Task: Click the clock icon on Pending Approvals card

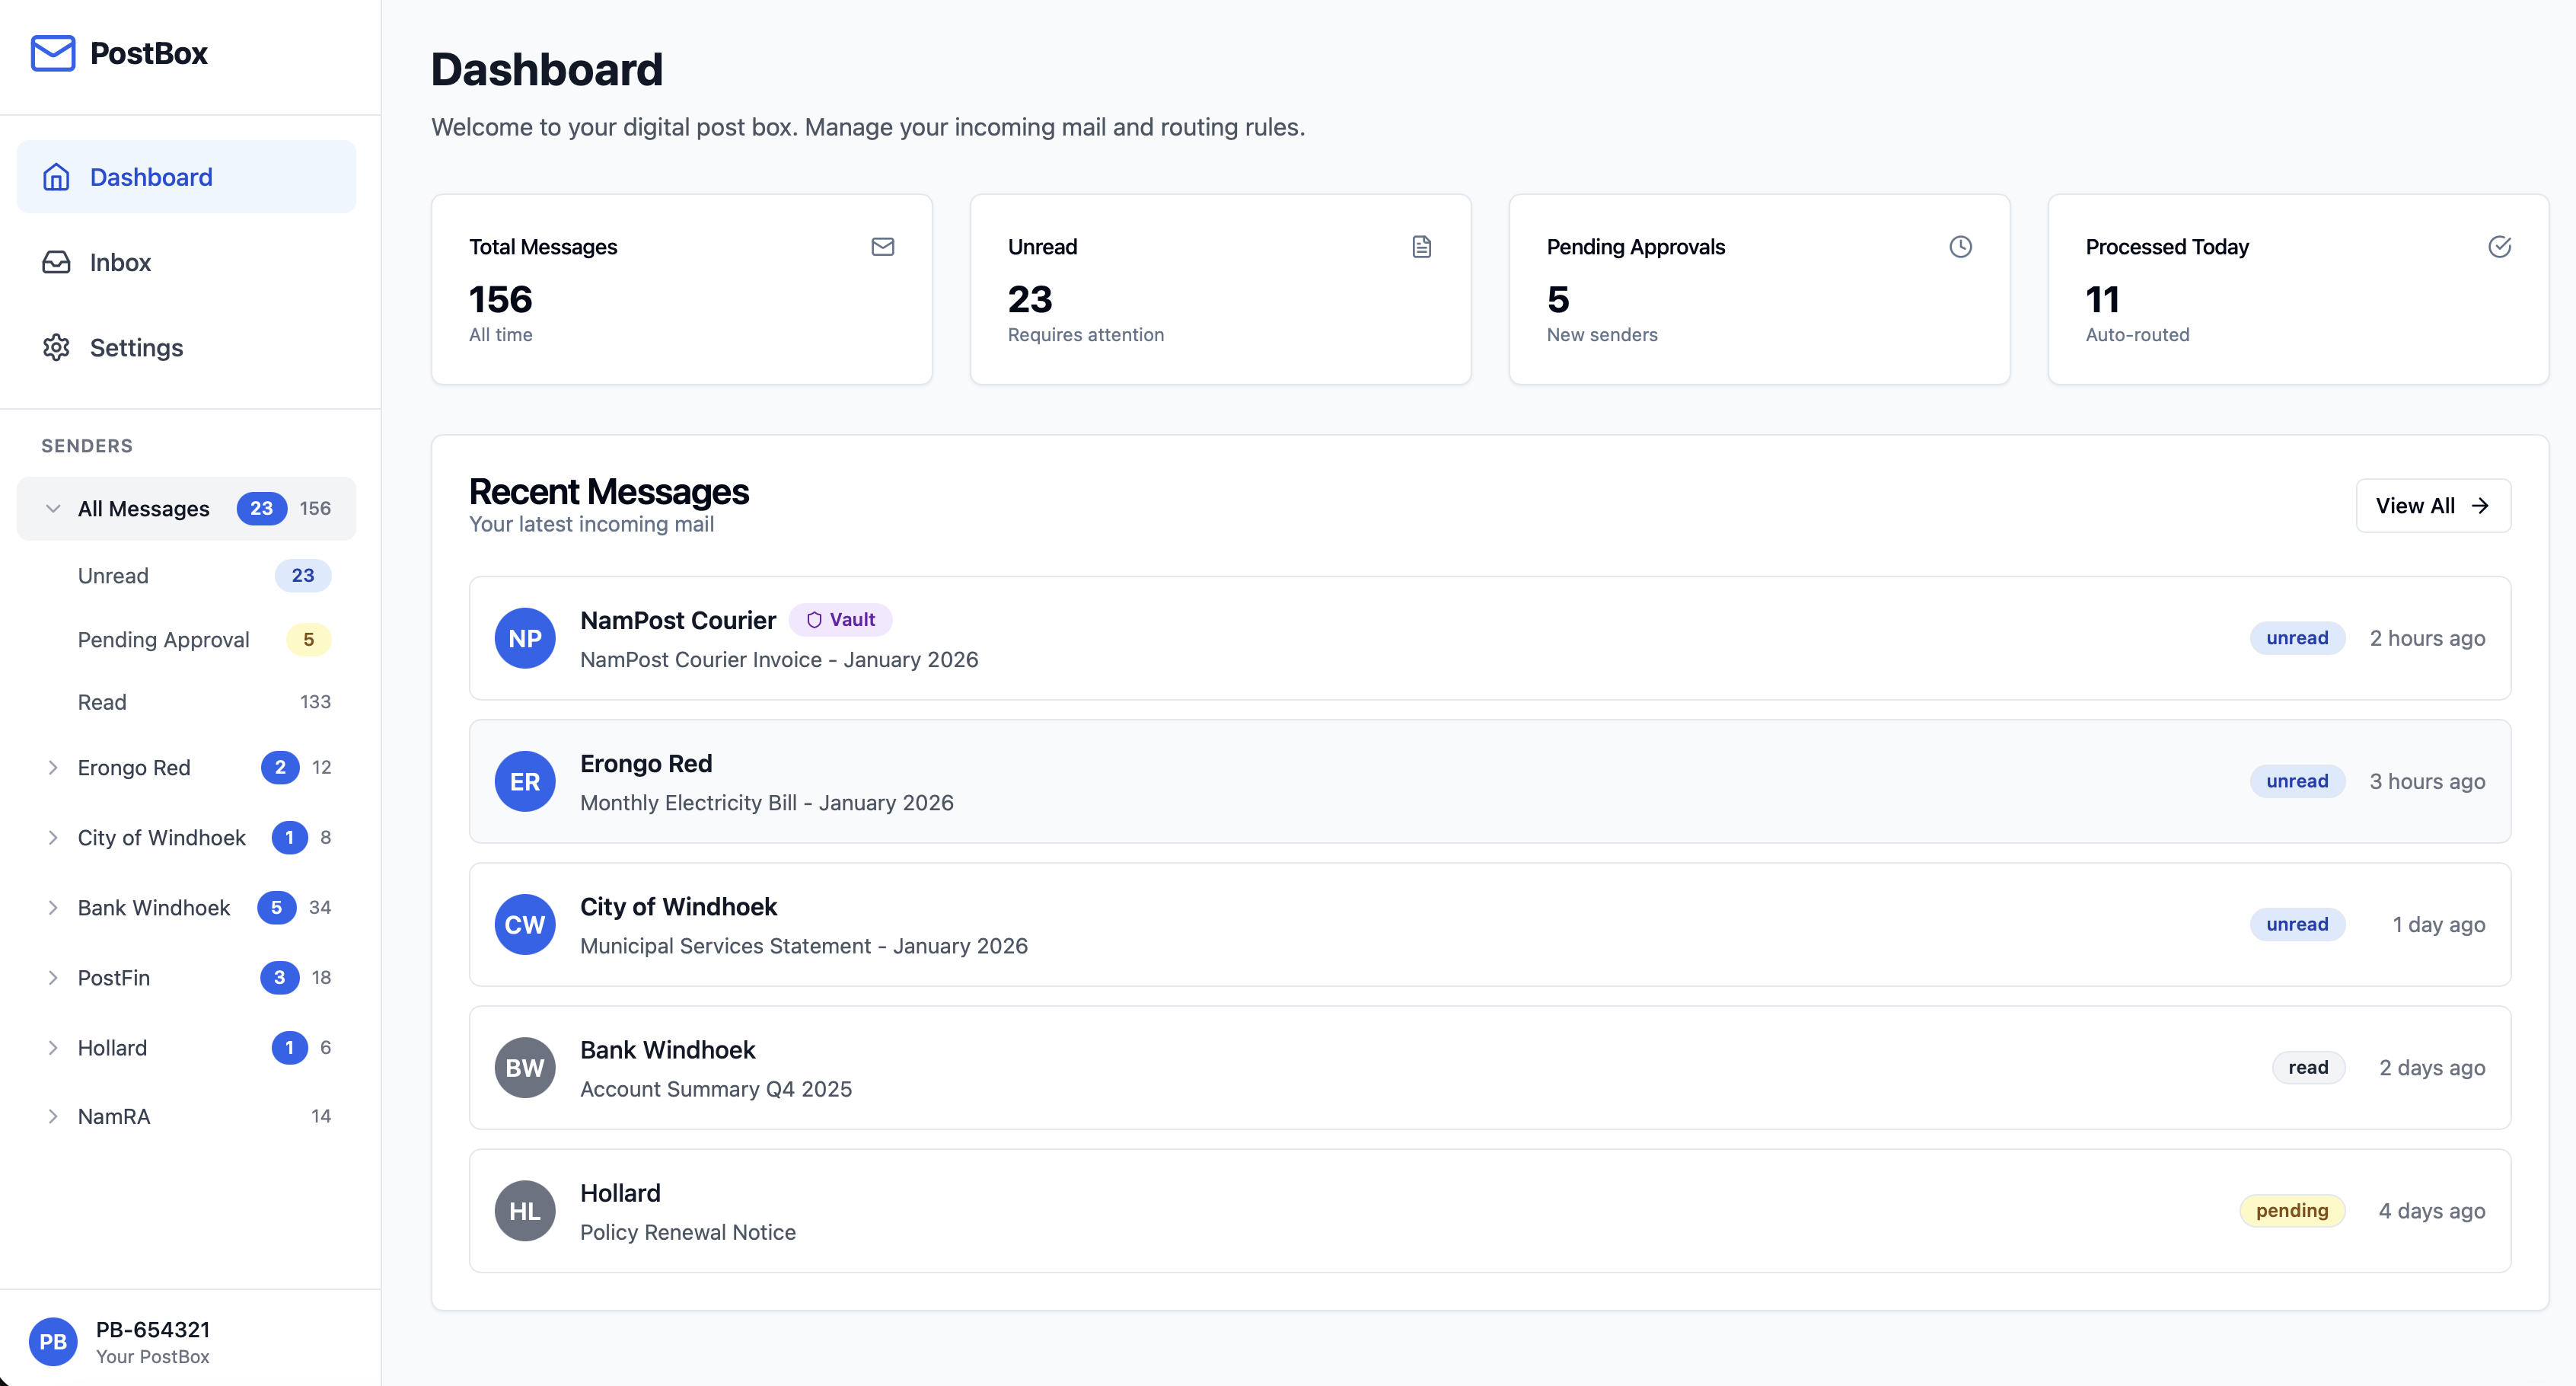Action: pyautogui.click(x=1961, y=247)
